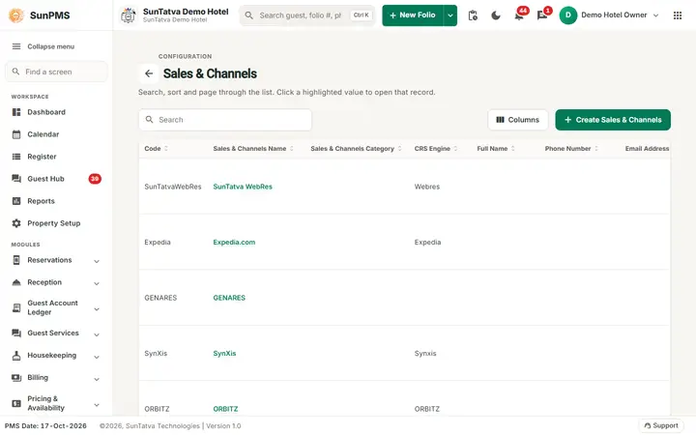The width and height of the screenshot is (696, 435).
Task: Open Property Setup from the workspace menu
Action: [x=54, y=223]
